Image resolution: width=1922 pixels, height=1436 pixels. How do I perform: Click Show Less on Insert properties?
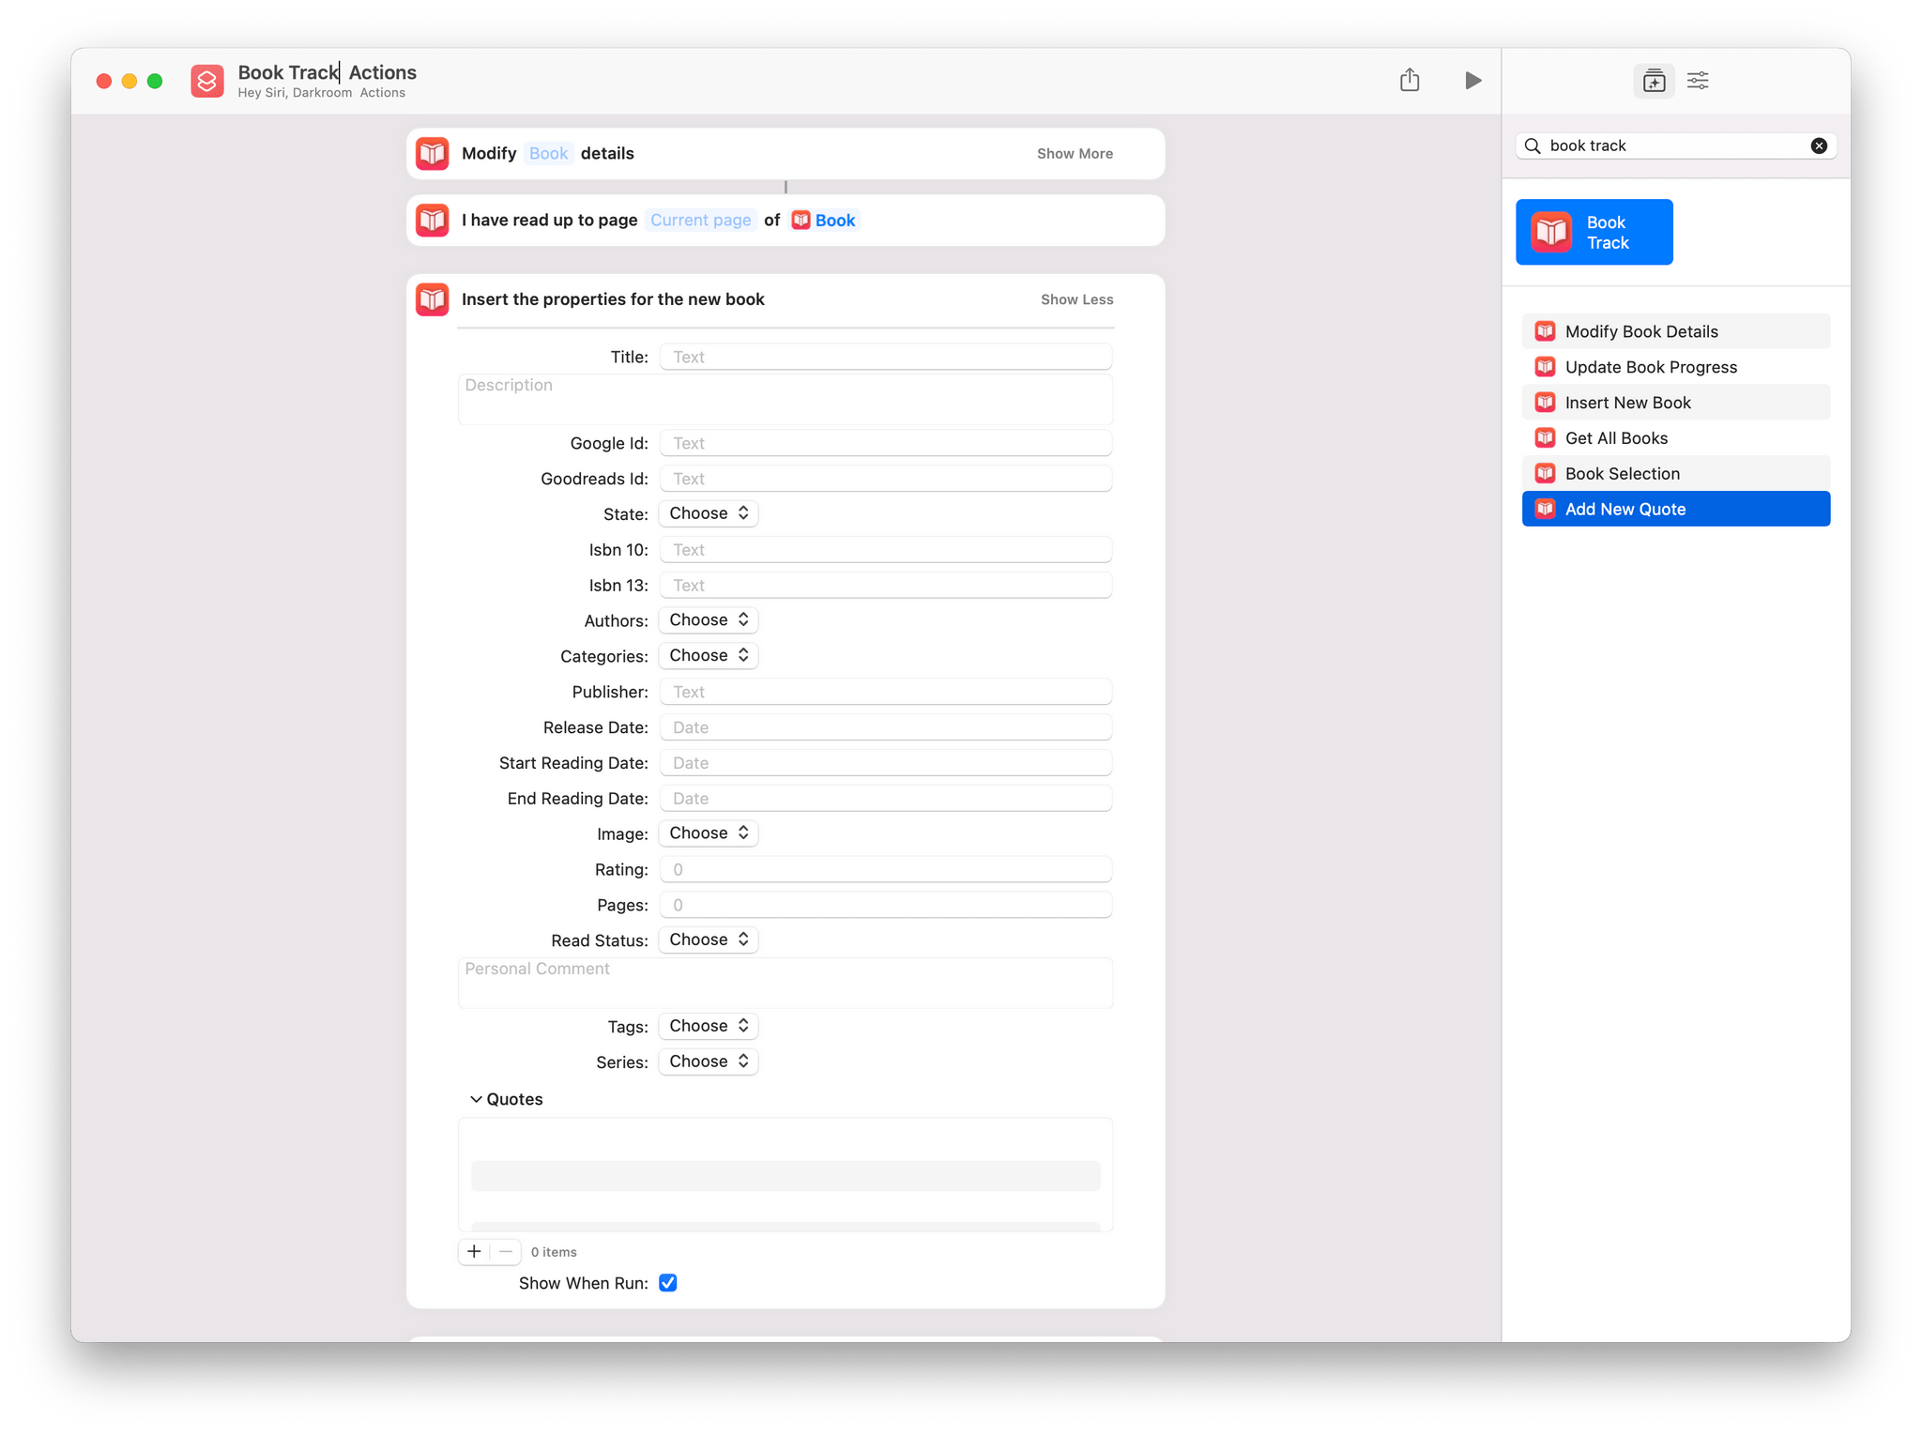[1075, 298]
